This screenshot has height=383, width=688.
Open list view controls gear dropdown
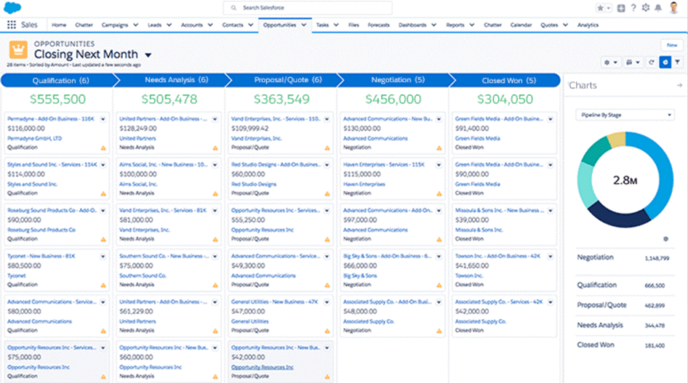pos(610,62)
